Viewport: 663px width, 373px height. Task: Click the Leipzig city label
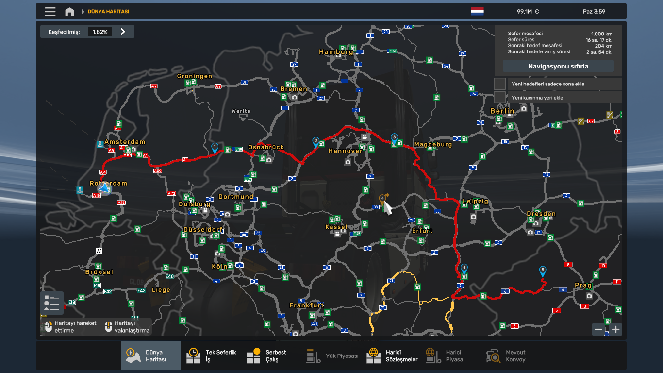coord(476,201)
